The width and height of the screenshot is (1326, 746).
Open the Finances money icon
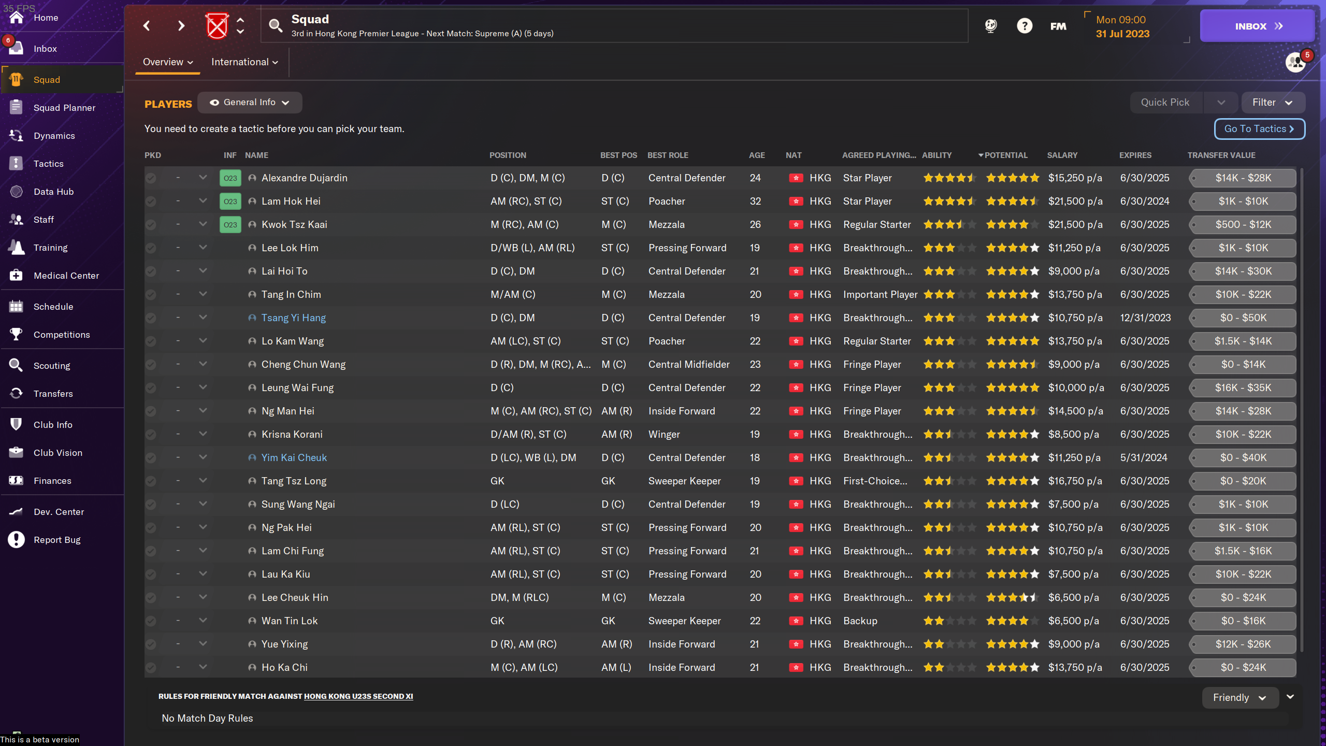16,480
